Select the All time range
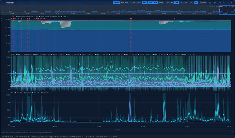 pos(190,3)
